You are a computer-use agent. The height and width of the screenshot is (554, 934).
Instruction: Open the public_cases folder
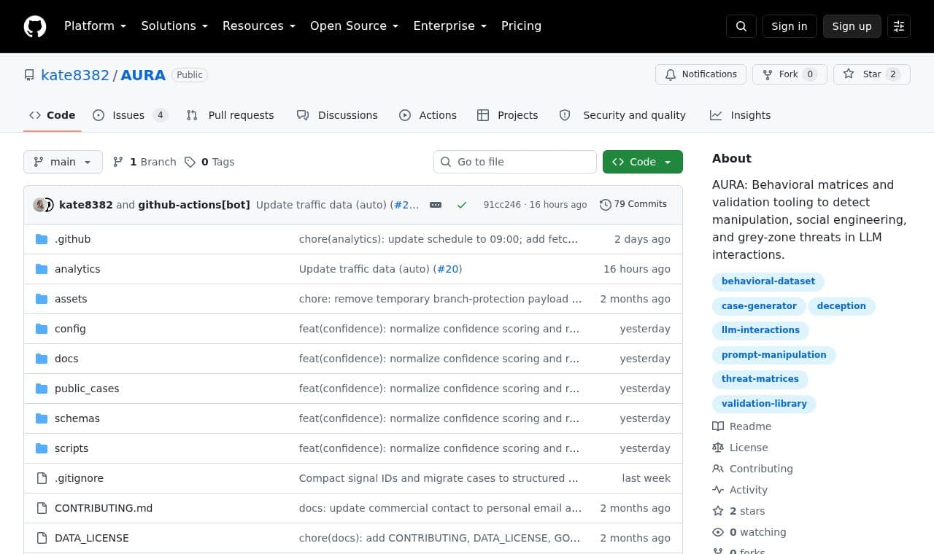coord(87,389)
